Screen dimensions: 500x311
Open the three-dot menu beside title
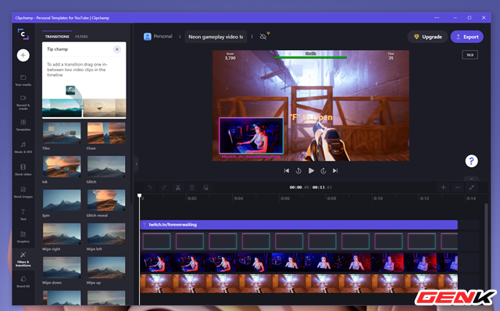coord(252,37)
